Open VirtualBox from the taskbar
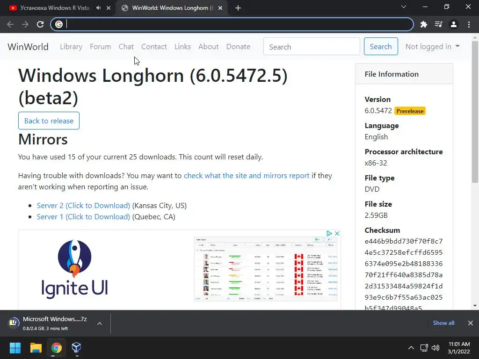This screenshot has height=359, width=479. click(x=76, y=348)
